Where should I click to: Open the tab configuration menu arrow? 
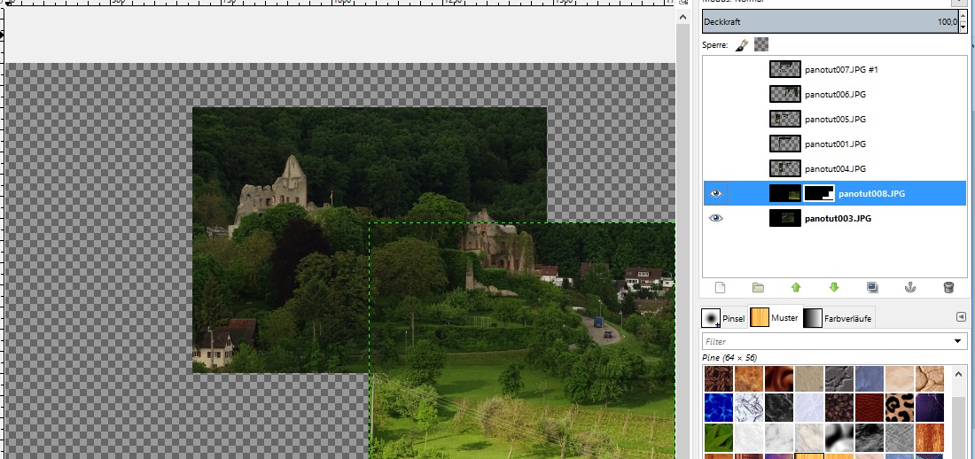click(x=961, y=317)
